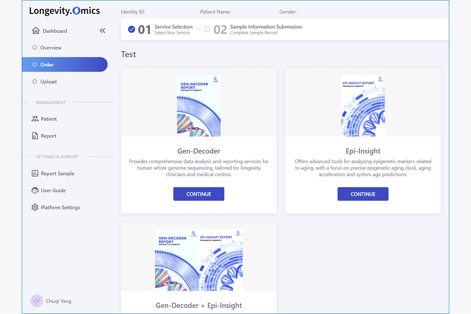Image resolution: width=471 pixels, height=314 pixels.
Task: Open the Patient management page
Action: tap(49, 119)
